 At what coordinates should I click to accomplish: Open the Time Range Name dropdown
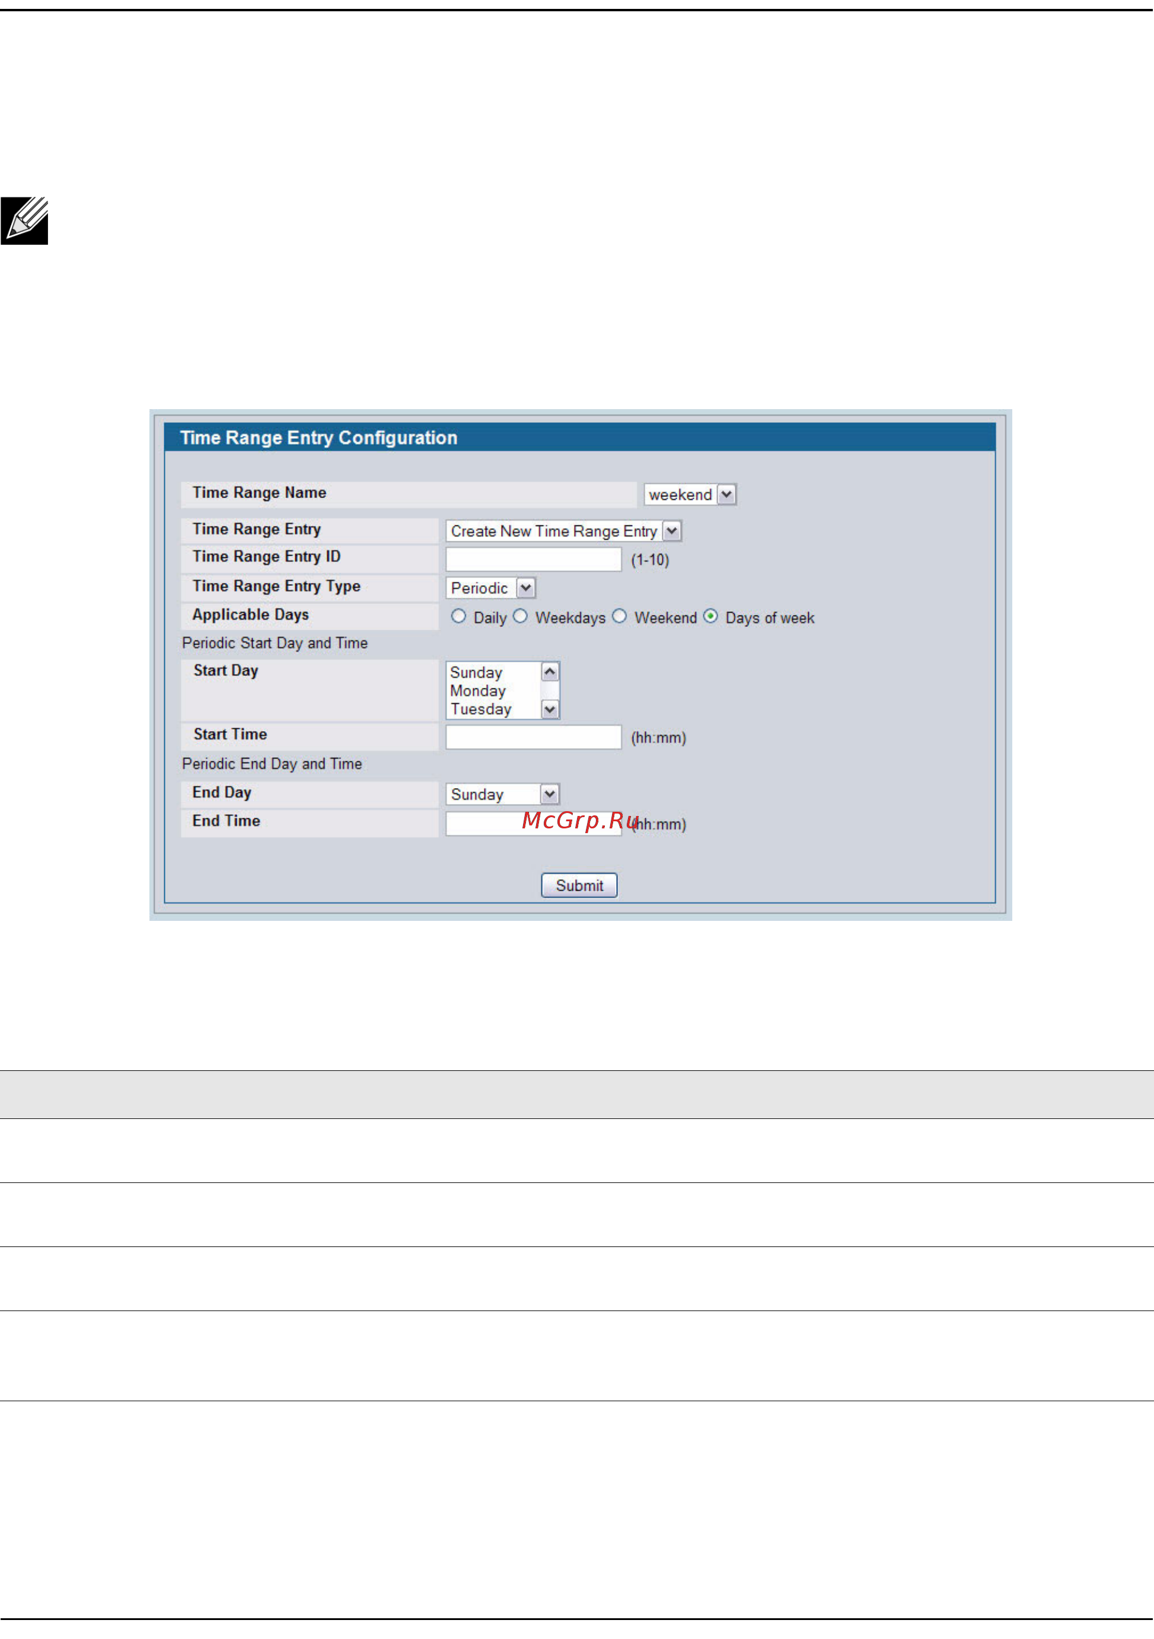(690, 494)
